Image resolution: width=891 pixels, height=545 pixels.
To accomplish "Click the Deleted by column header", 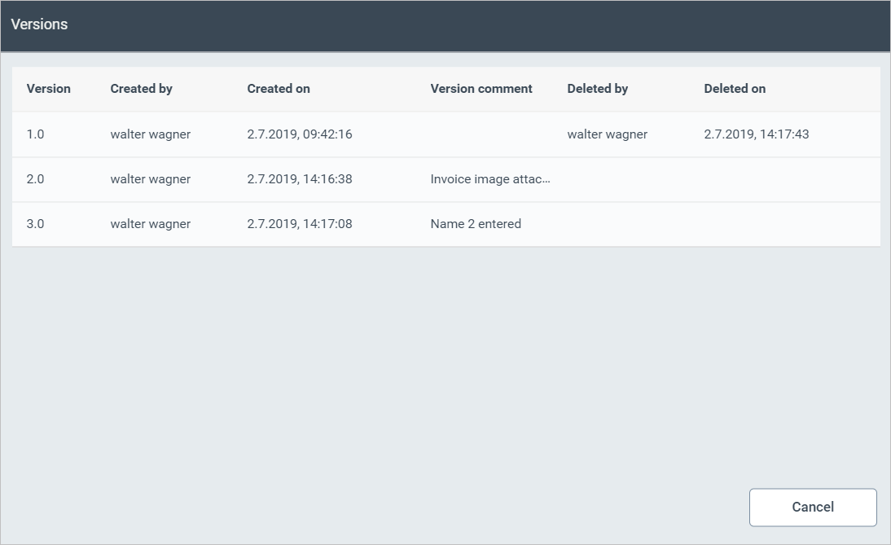I will coord(597,89).
